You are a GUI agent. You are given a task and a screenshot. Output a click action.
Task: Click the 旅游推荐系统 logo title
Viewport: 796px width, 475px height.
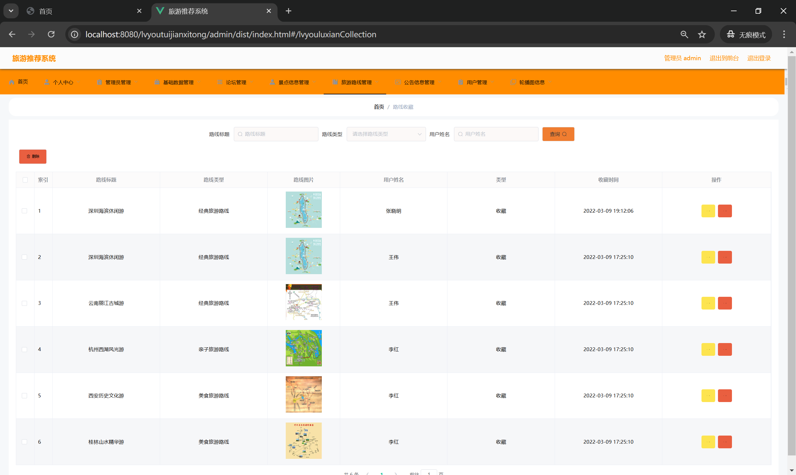pyautogui.click(x=34, y=58)
